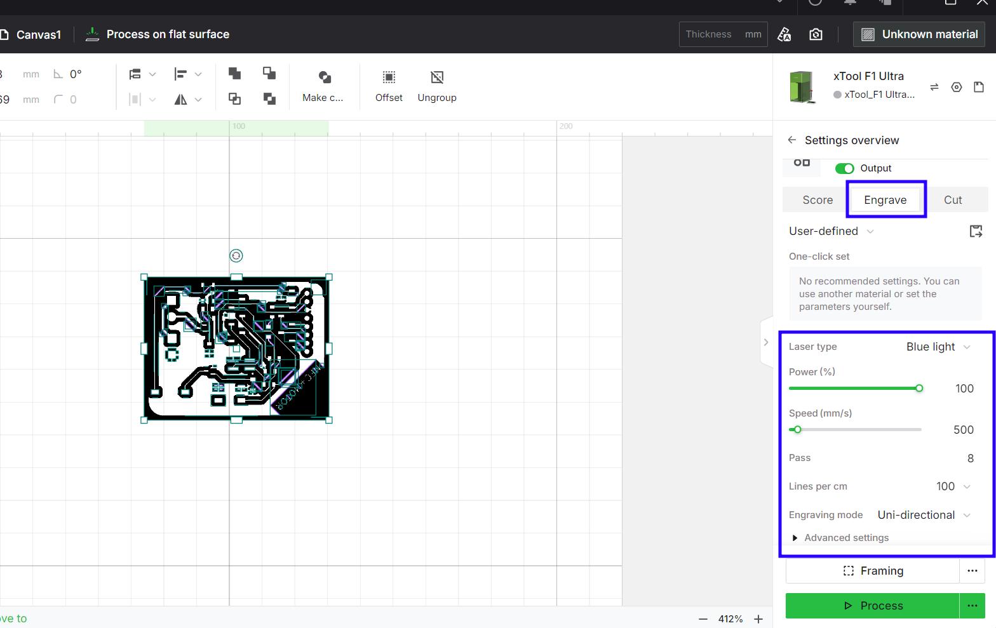This screenshot has width=996, height=628.
Task: Click the send to back icon
Action: pos(269,74)
